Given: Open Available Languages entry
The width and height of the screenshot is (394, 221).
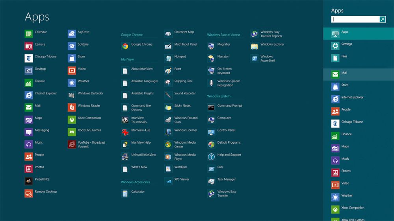Looking at the screenshot, I should pos(140,83).
